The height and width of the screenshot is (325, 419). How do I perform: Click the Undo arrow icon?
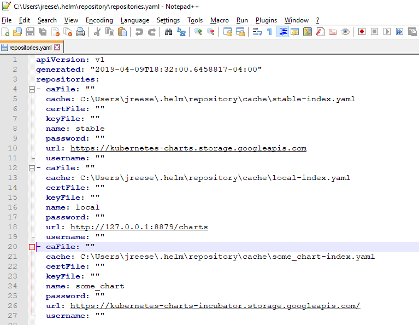pyautogui.click(x=139, y=32)
